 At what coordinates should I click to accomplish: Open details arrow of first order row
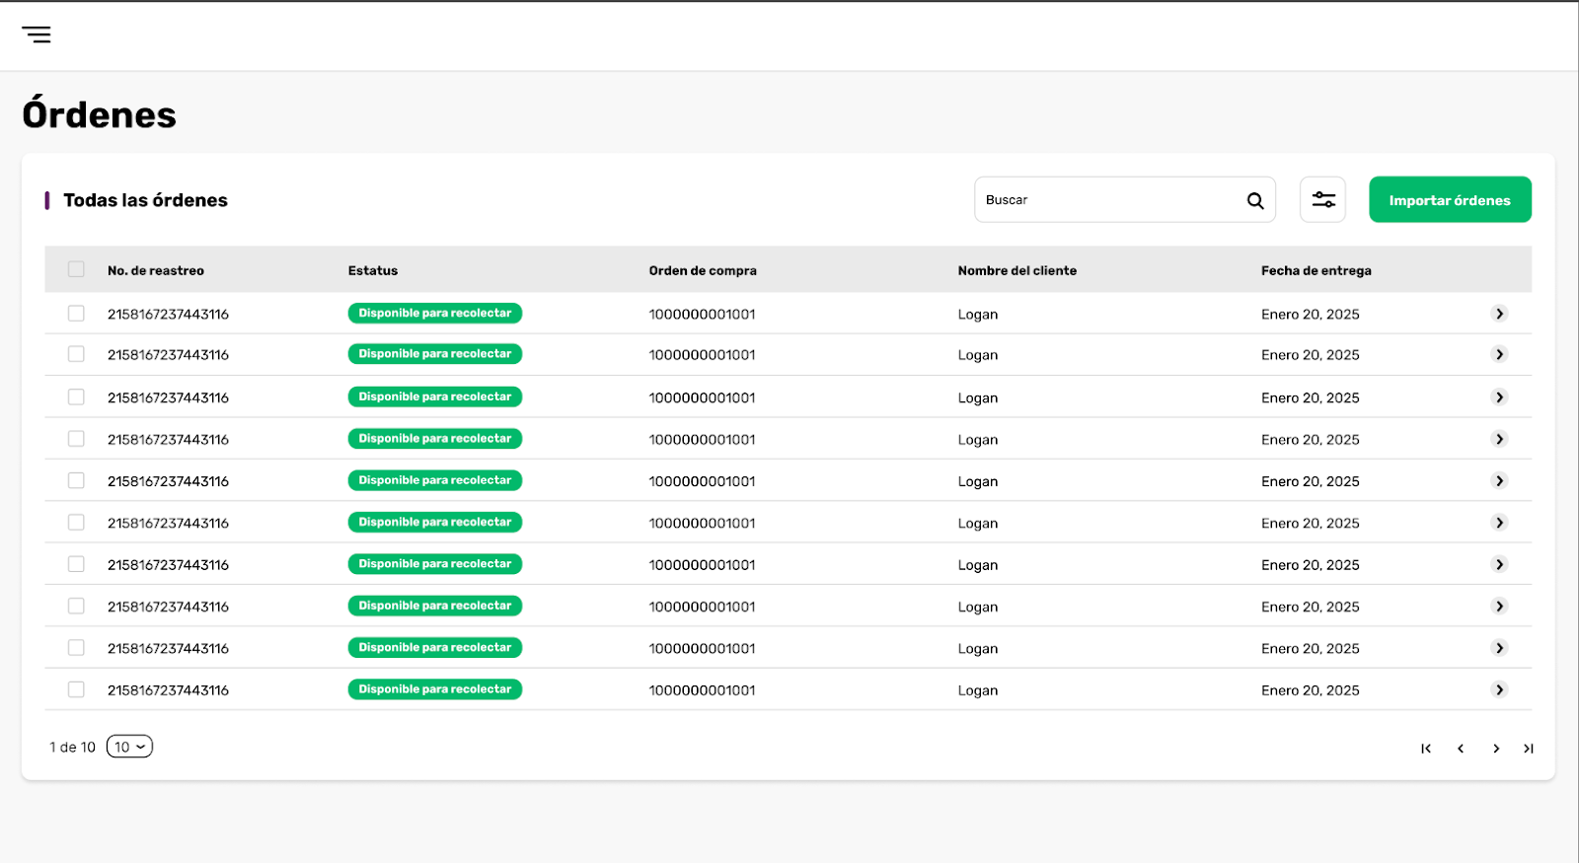[x=1499, y=314]
